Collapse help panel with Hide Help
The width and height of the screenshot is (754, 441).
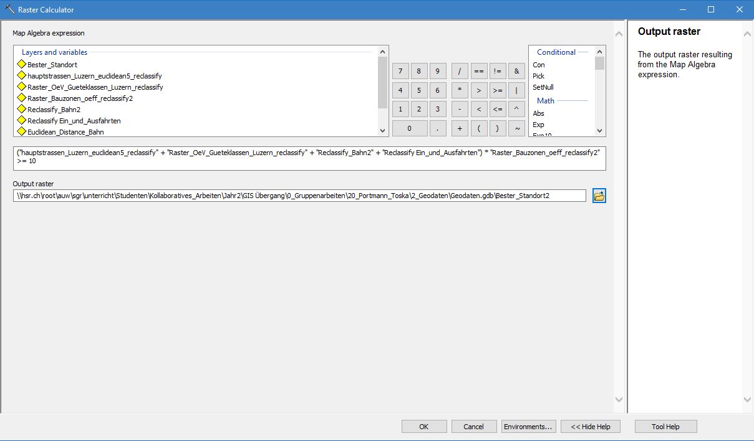click(x=590, y=427)
